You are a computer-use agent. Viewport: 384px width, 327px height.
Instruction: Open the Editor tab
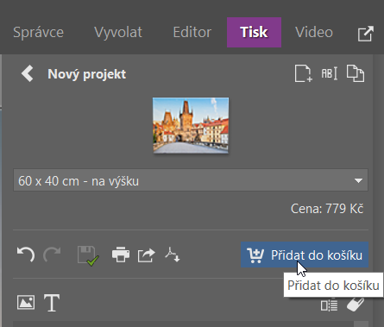(x=192, y=32)
